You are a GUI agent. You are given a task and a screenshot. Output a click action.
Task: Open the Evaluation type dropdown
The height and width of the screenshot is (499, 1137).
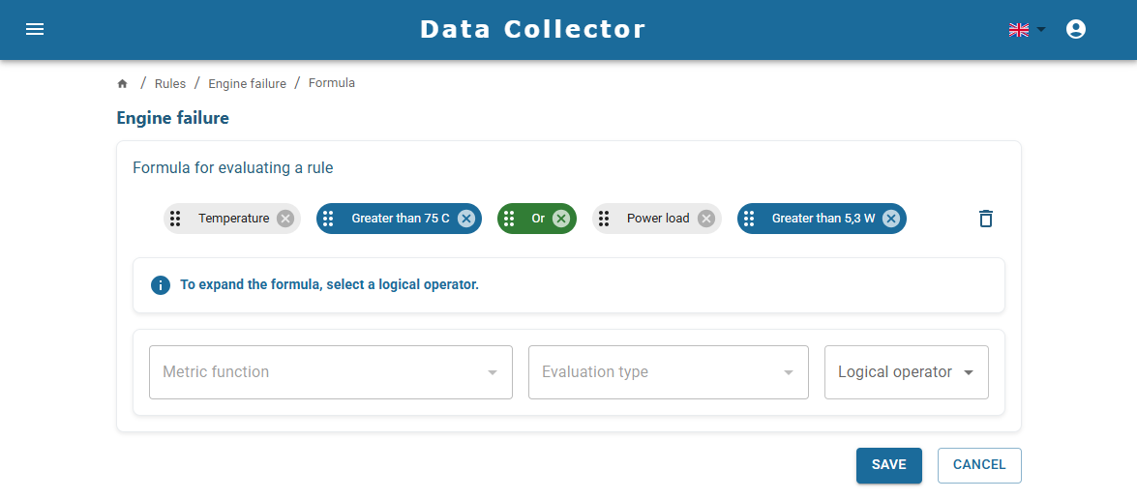pos(668,372)
